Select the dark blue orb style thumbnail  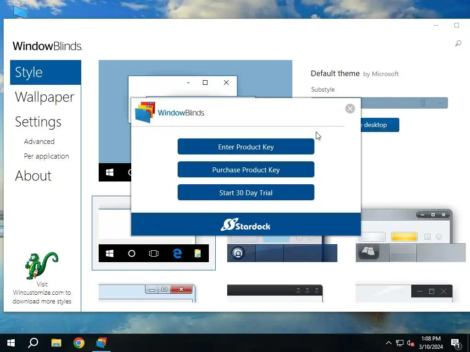tap(282, 249)
